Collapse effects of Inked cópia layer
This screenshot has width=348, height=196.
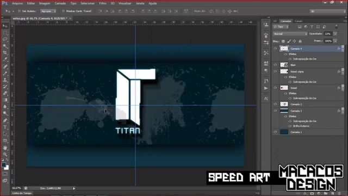point(343,71)
